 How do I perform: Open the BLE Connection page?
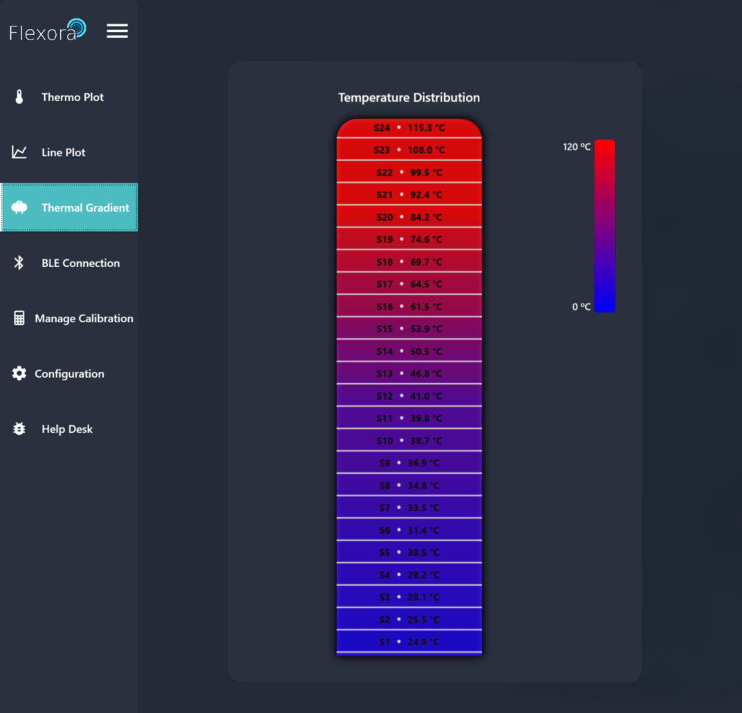(x=80, y=263)
